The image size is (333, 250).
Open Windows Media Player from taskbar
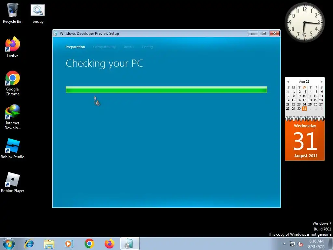pyautogui.click(x=69, y=243)
